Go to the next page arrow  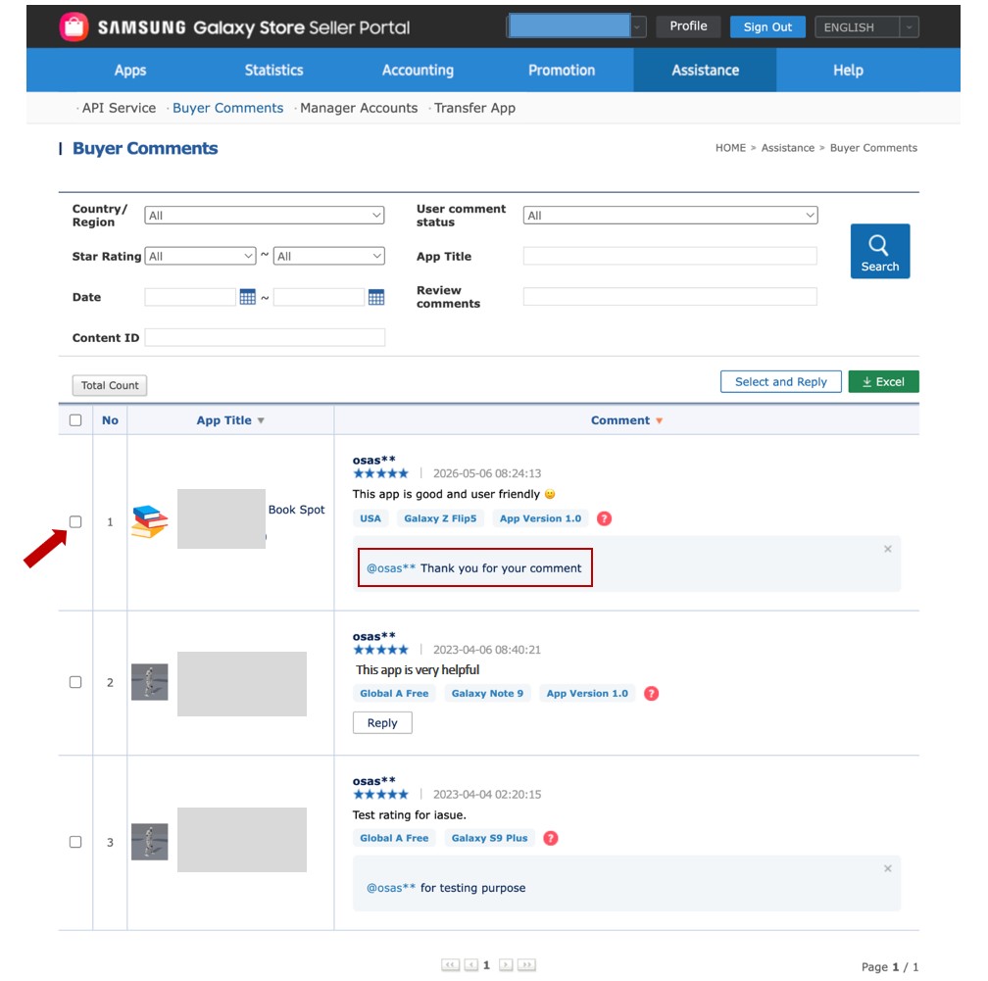click(506, 964)
